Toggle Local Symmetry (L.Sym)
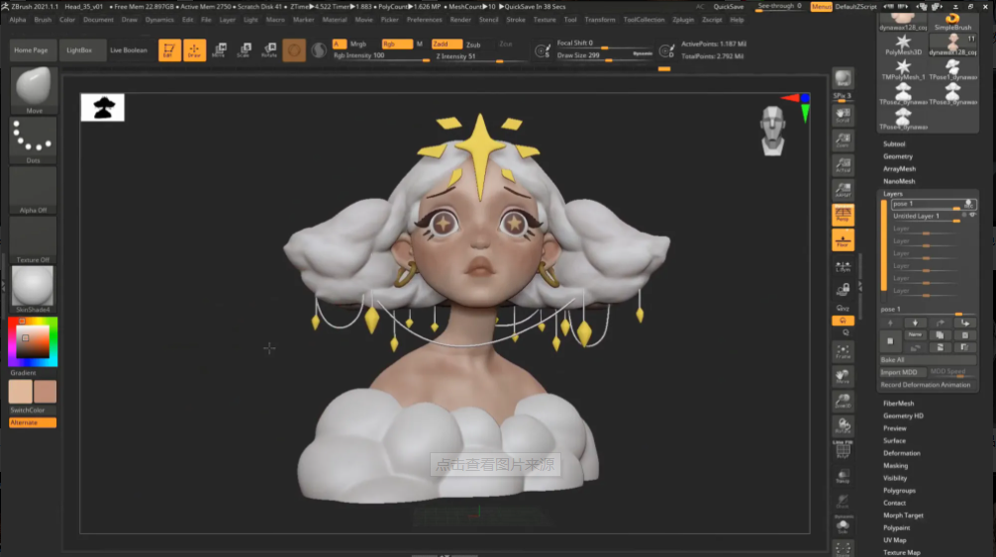 click(843, 266)
